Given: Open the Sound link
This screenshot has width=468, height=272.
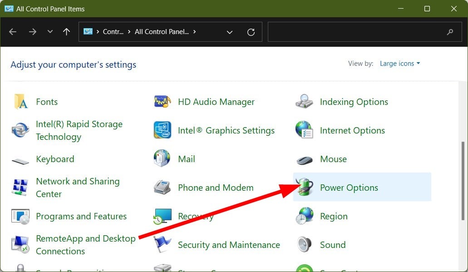Looking at the screenshot, I should click(x=333, y=245).
